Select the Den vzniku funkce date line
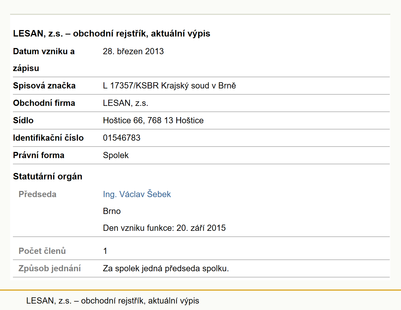Image resolution: width=401 pixels, height=310 pixels. pos(164,228)
